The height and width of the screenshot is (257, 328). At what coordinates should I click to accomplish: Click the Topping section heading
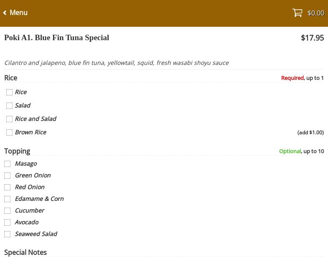point(17,151)
